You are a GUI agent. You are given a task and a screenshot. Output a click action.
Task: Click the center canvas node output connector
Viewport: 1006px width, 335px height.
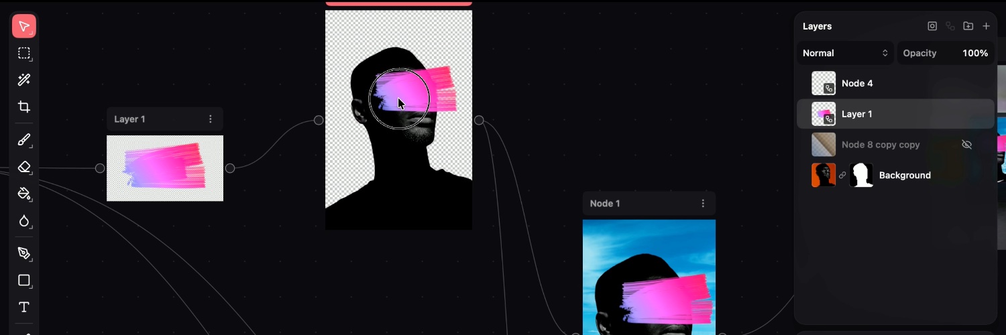pyautogui.click(x=479, y=120)
